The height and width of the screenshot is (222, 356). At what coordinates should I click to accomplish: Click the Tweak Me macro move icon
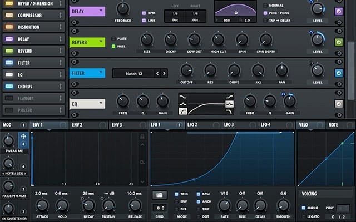point(23,137)
